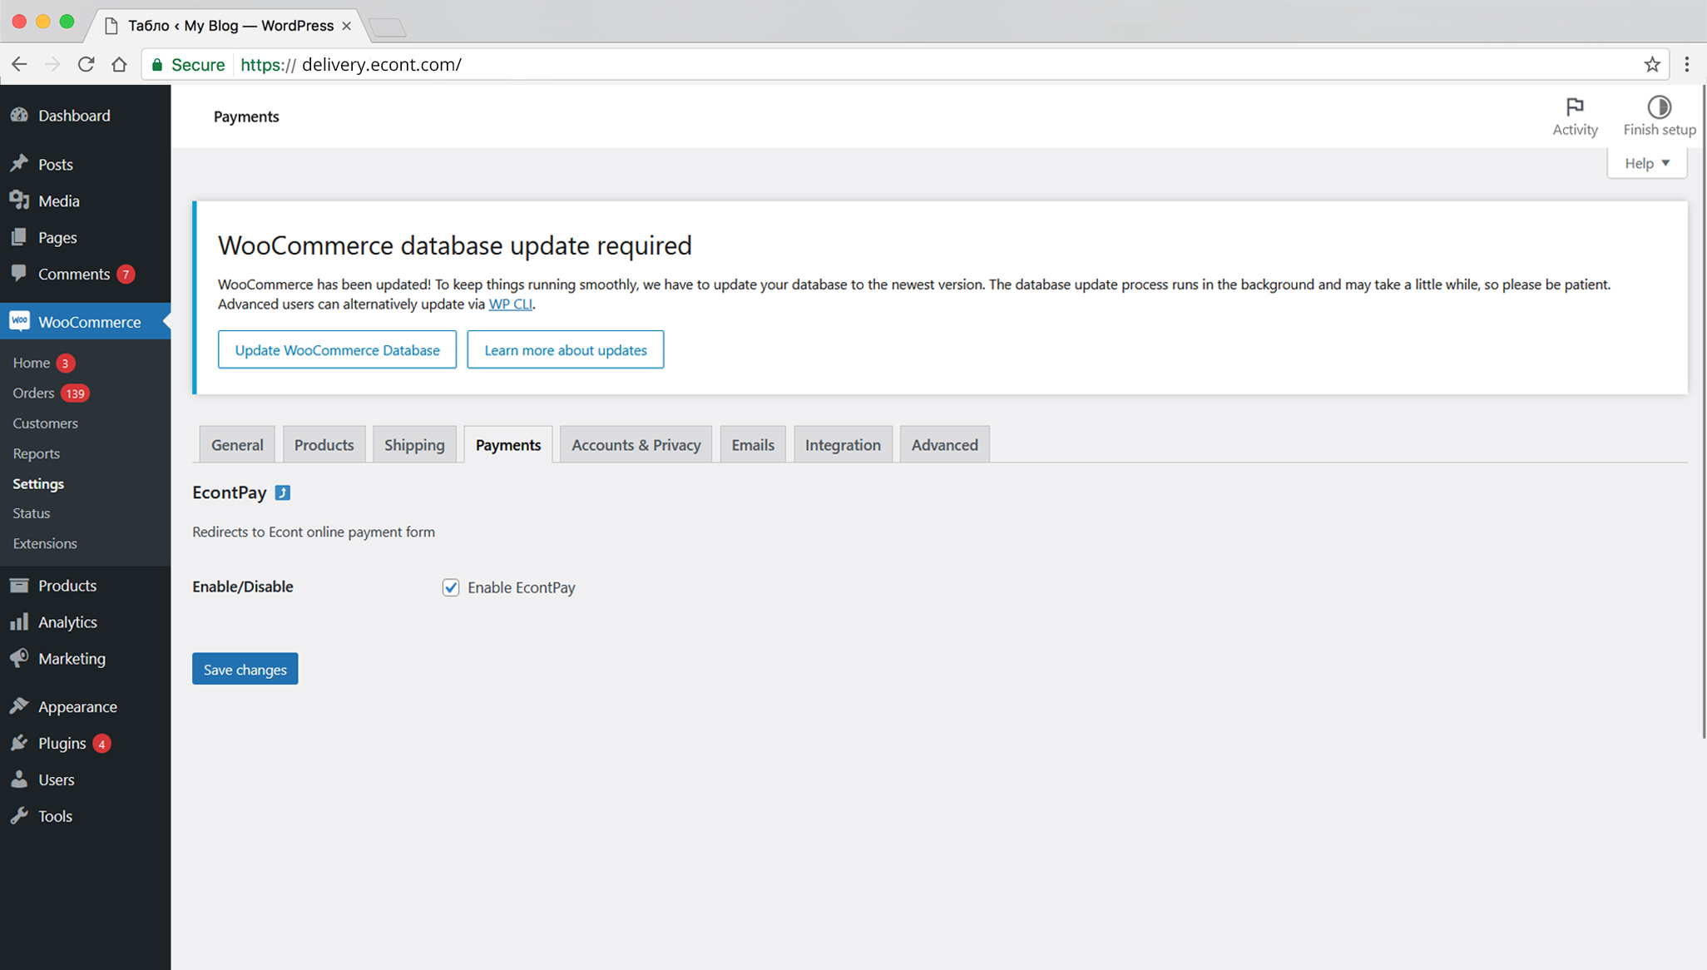Open the Advanced settings tab
The image size is (1707, 970).
click(944, 444)
